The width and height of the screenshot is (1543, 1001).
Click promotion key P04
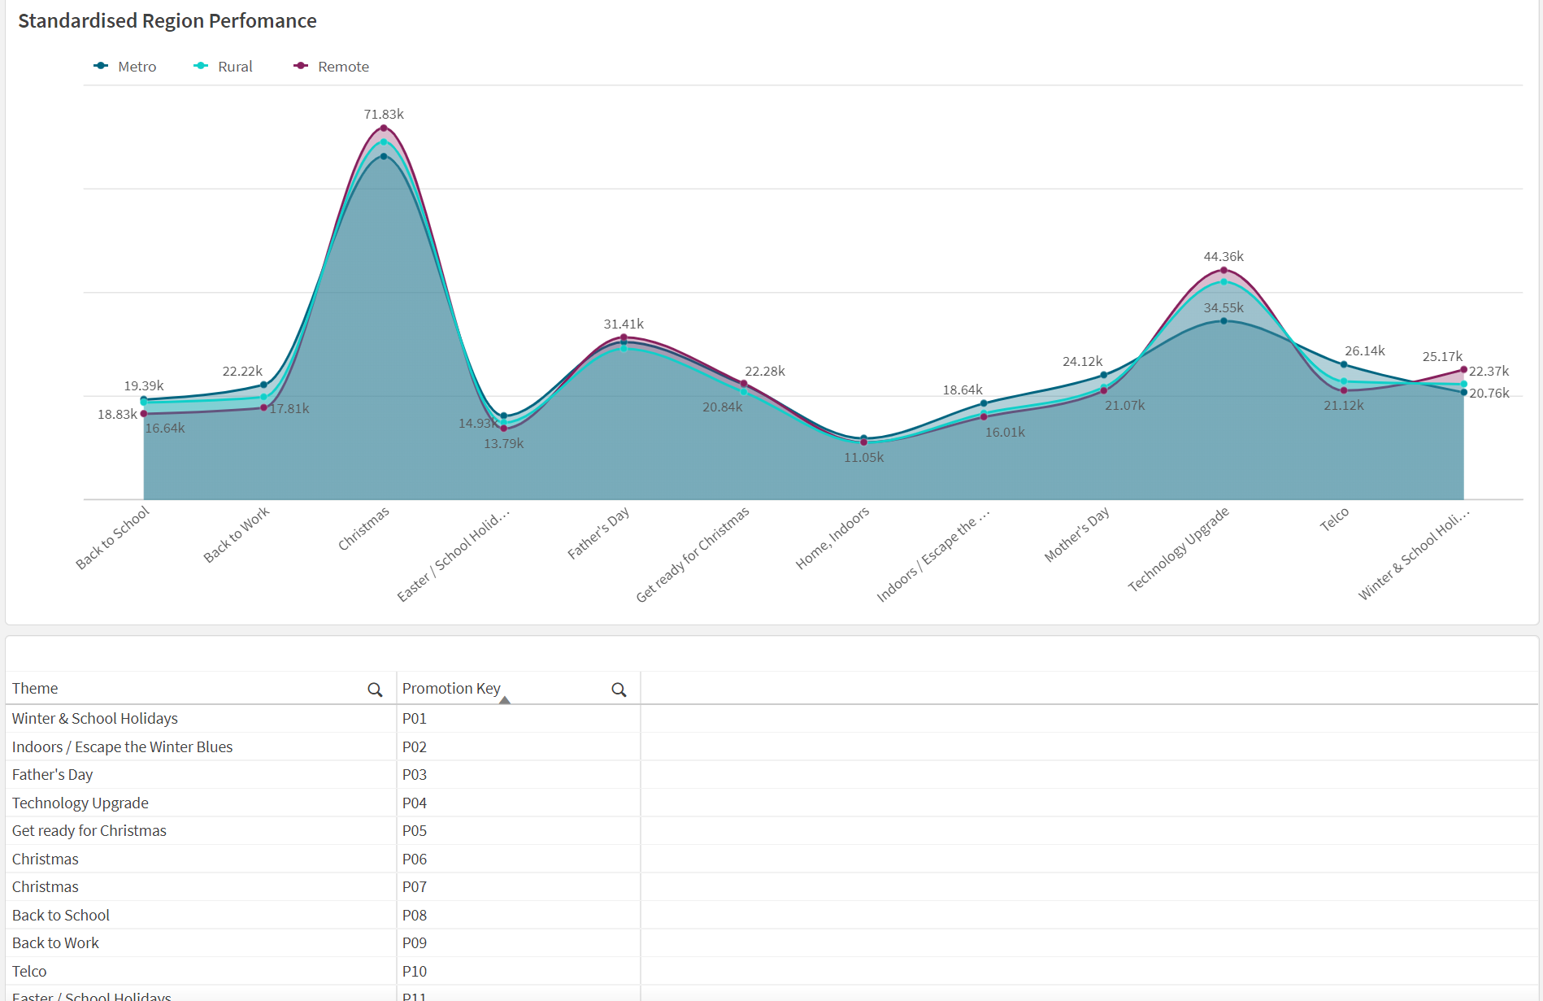[415, 803]
